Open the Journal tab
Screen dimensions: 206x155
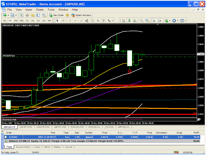pos(69,147)
